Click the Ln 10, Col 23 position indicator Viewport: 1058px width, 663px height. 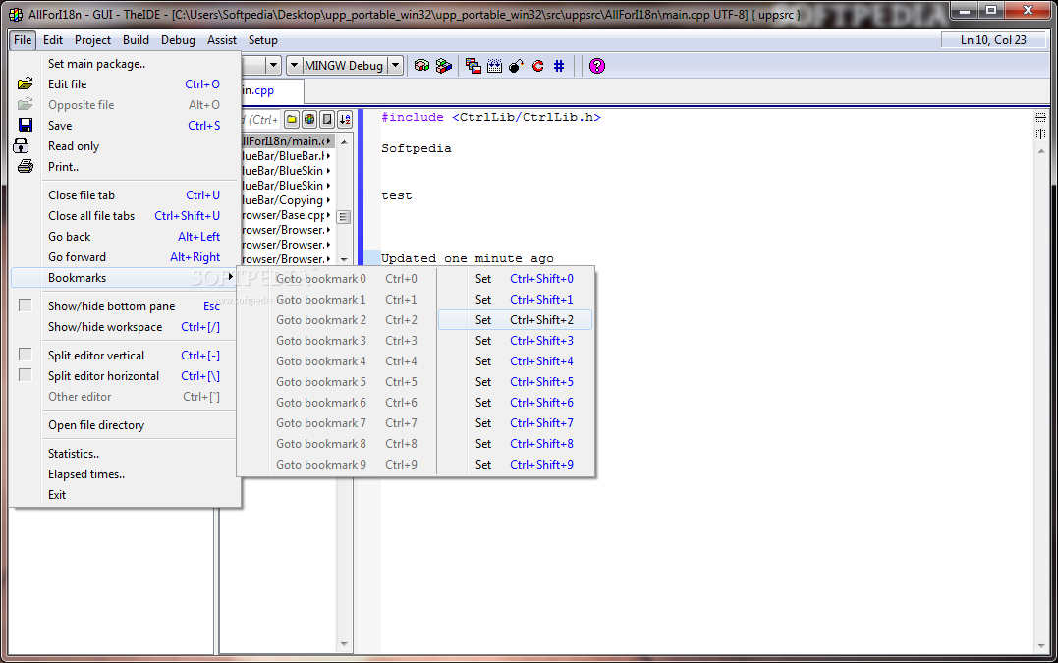[x=993, y=40]
